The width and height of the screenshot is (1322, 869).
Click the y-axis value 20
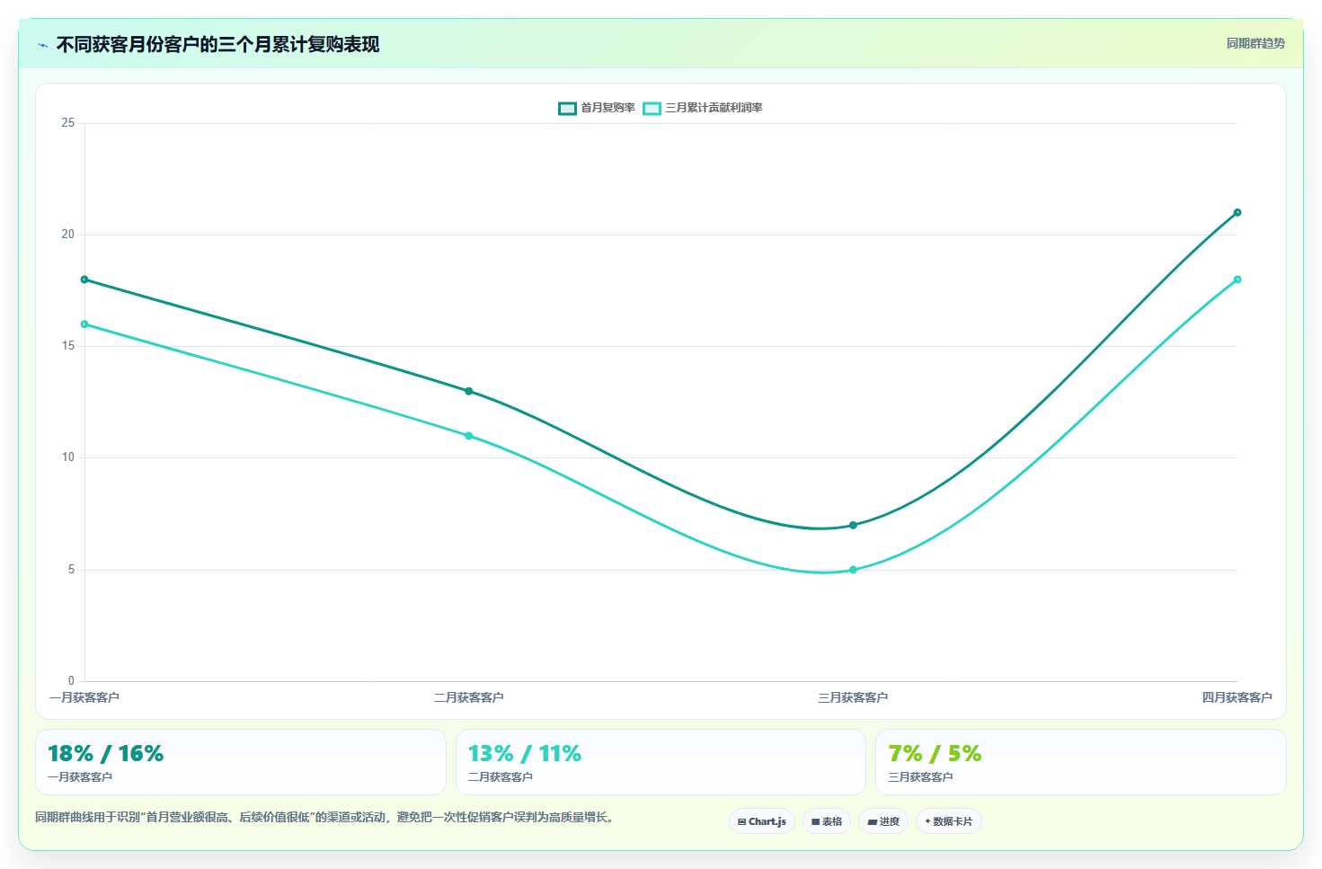pyautogui.click(x=68, y=235)
